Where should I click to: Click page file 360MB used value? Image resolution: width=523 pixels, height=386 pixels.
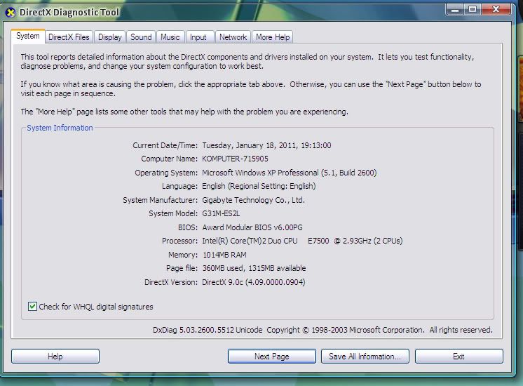point(254,268)
